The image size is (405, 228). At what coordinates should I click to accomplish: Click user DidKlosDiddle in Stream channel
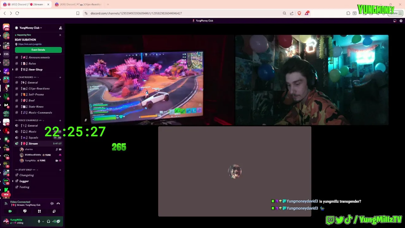point(40,155)
